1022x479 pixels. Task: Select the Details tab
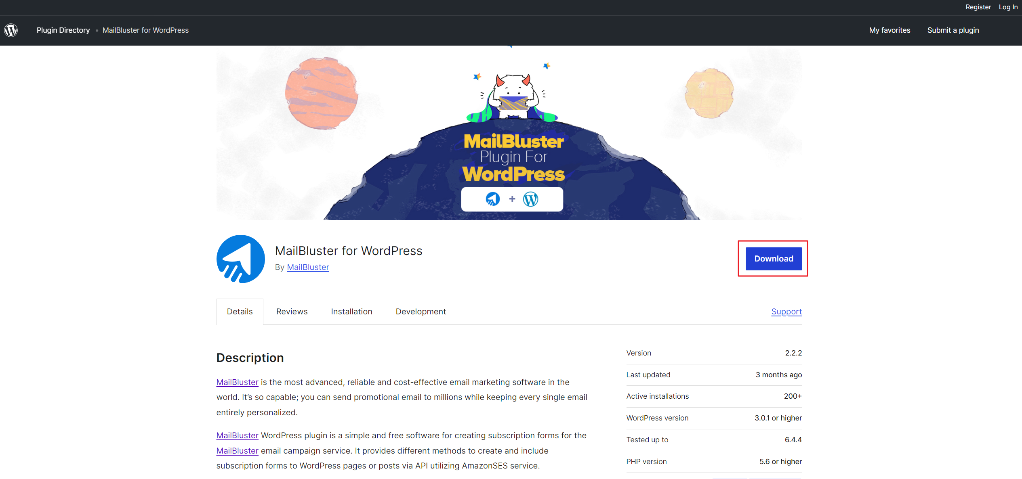pos(240,311)
